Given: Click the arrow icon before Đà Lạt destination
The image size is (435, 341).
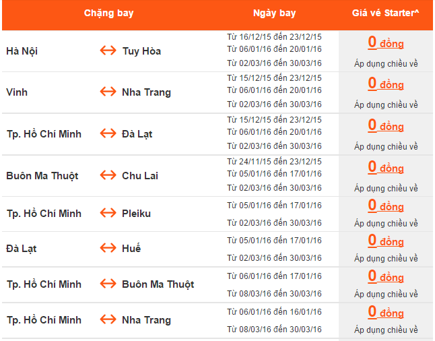Looking at the screenshot, I should 108,133.
